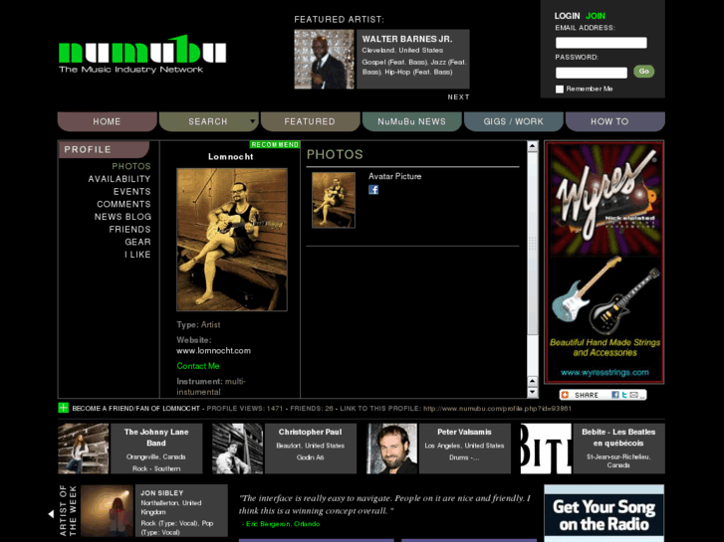
Task: Click the second-to-last scroll arrow above bottom
Action: coord(533,381)
